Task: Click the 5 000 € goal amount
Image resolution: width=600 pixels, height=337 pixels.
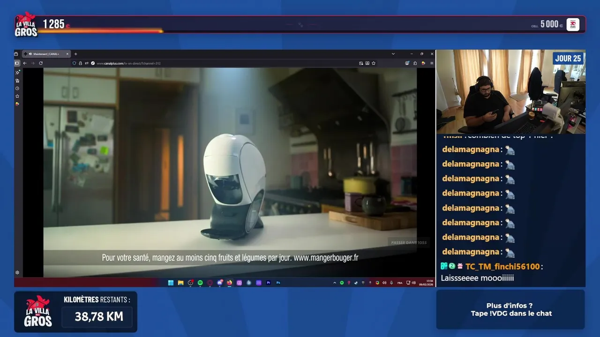Action: (x=551, y=24)
